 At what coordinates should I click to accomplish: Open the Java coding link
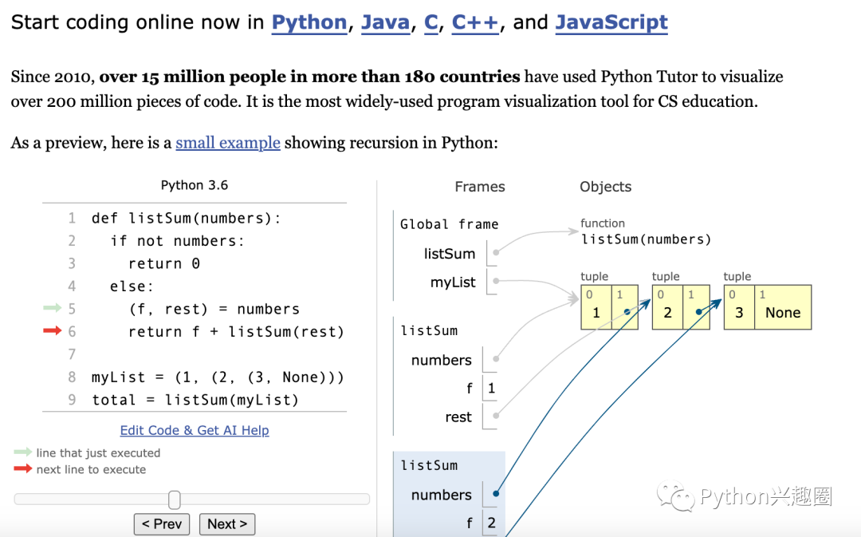[386, 22]
